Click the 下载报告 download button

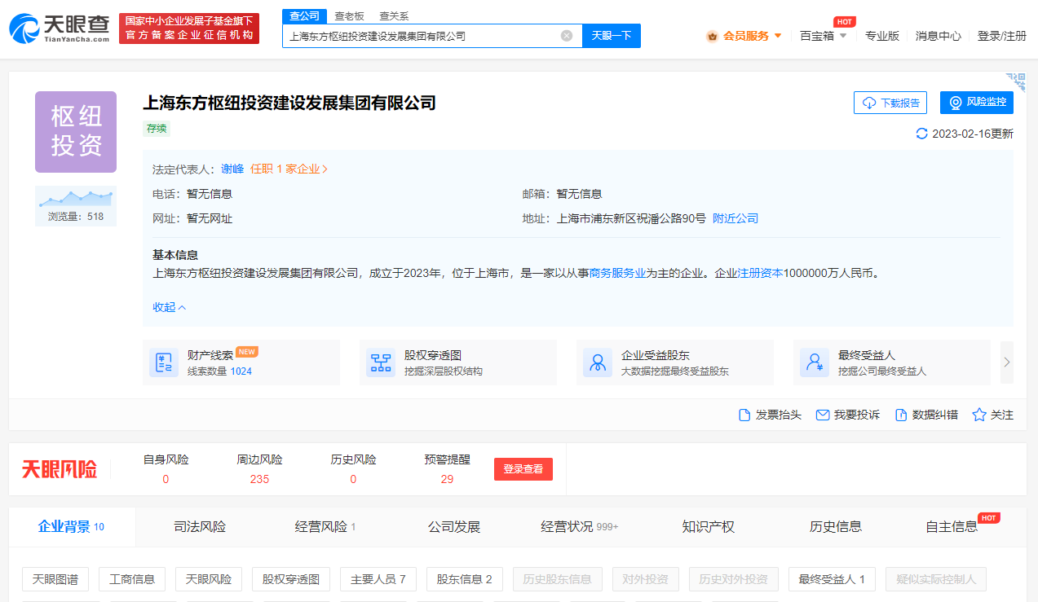[890, 103]
